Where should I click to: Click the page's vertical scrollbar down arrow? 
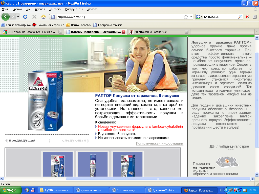pyautogui.click(x=257, y=174)
